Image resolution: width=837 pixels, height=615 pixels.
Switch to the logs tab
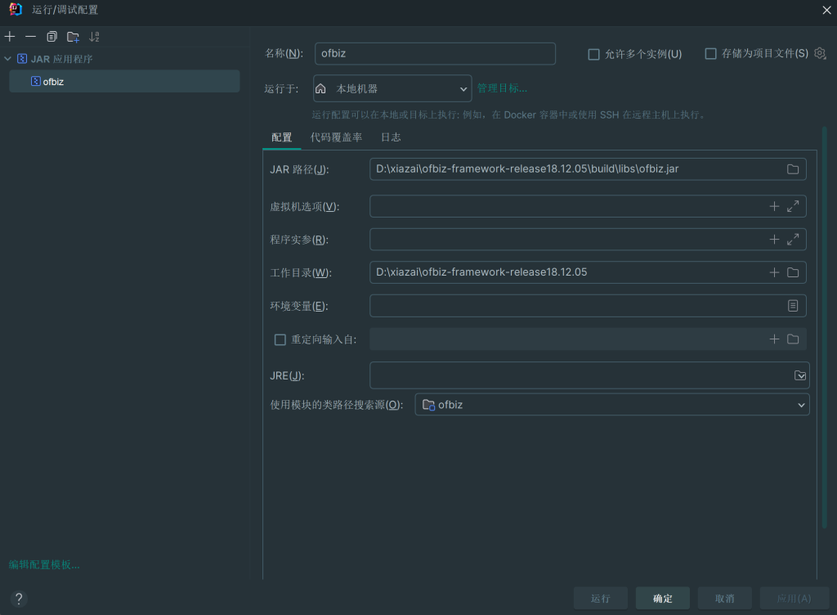pyautogui.click(x=391, y=137)
